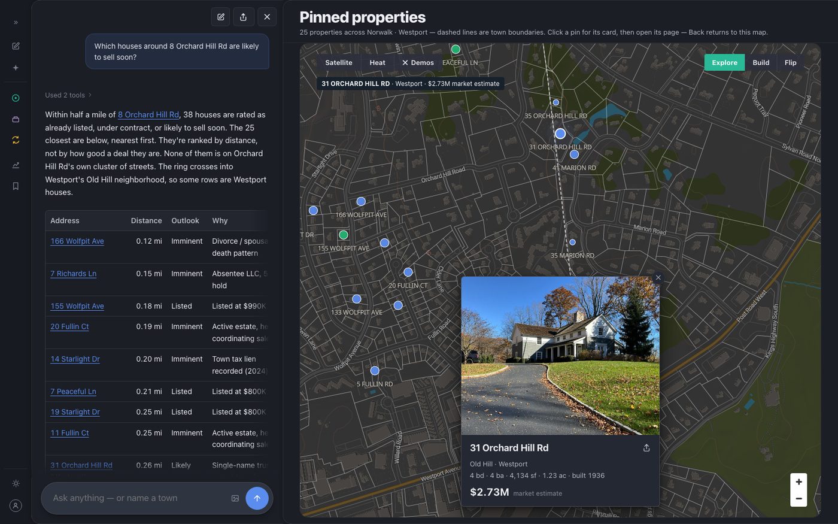Toggle the Heat map layer

pyautogui.click(x=377, y=62)
